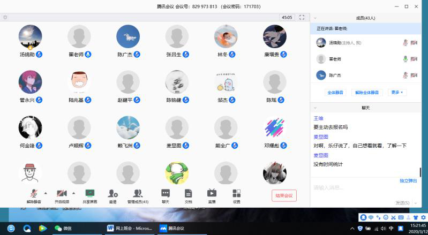Image resolution: width=428 pixels, height=235 pixels.
Task: Click the 独立弹出 pop-out chat link
Action: [x=408, y=181]
